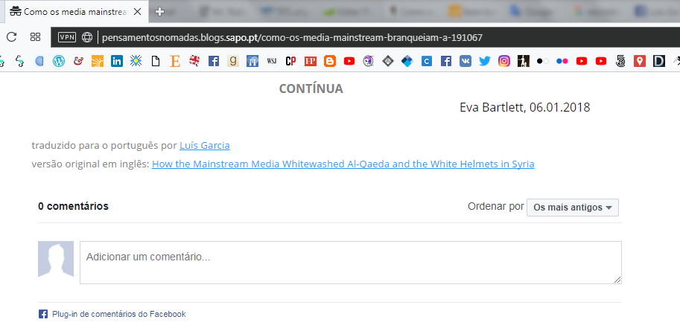Screen dimensions: 680x334
Task: Follow the Luís Garcia translator link
Action: (x=205, y=146)
